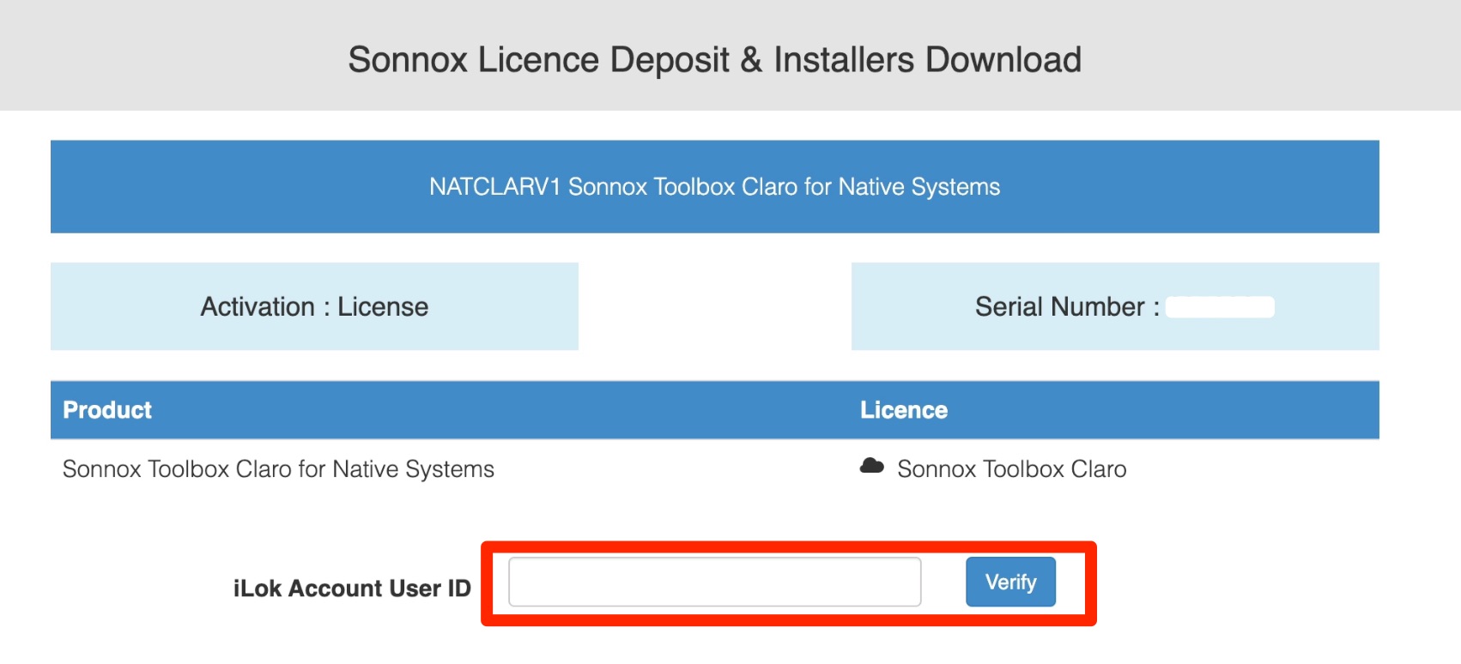The height and width of the screenshot is (664, 1461).
Task: Select the Sonnox Toolbox Claro for Native Systems row
Action: pos(714,469)
